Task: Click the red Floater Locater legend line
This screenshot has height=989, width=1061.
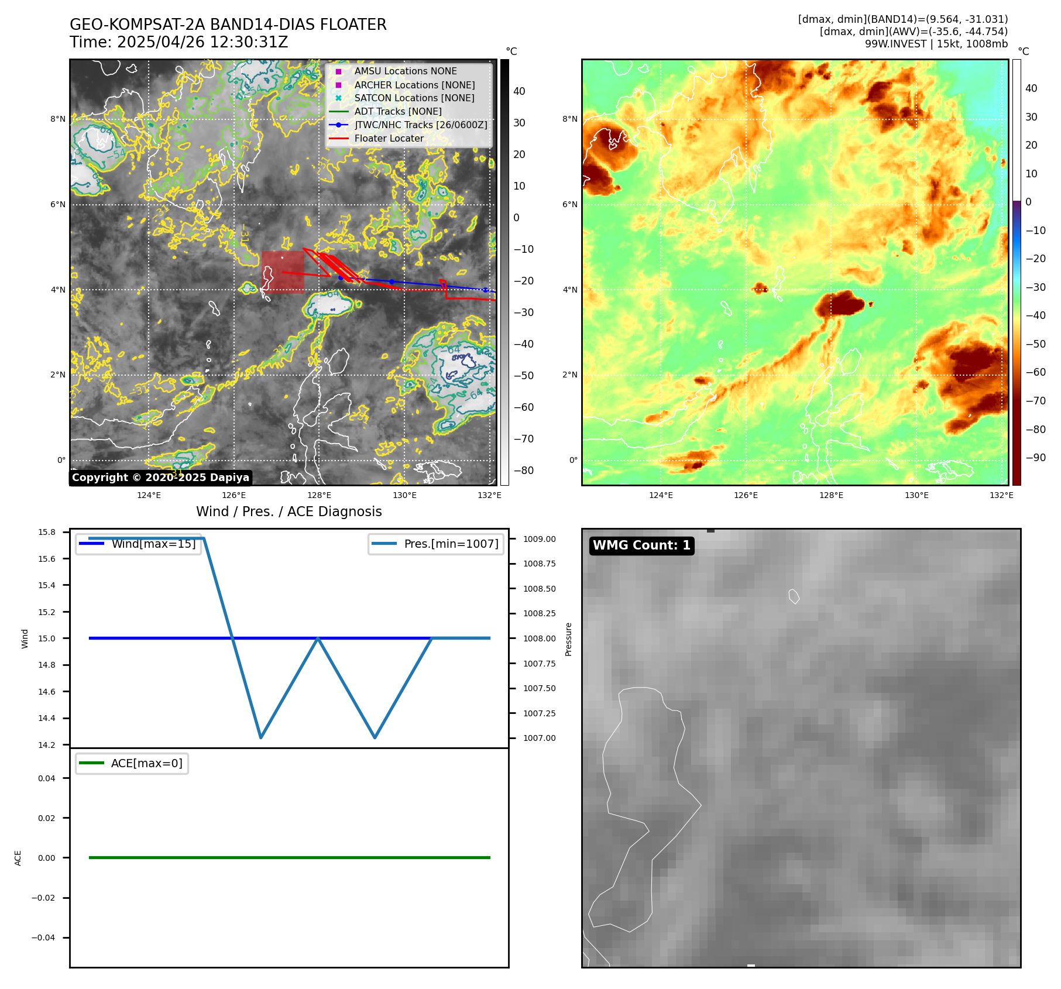Action: (338, 139)
